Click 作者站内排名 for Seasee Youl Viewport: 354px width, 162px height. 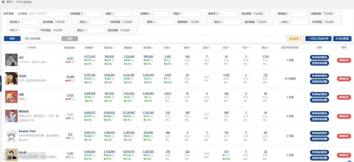coord(320,133)
